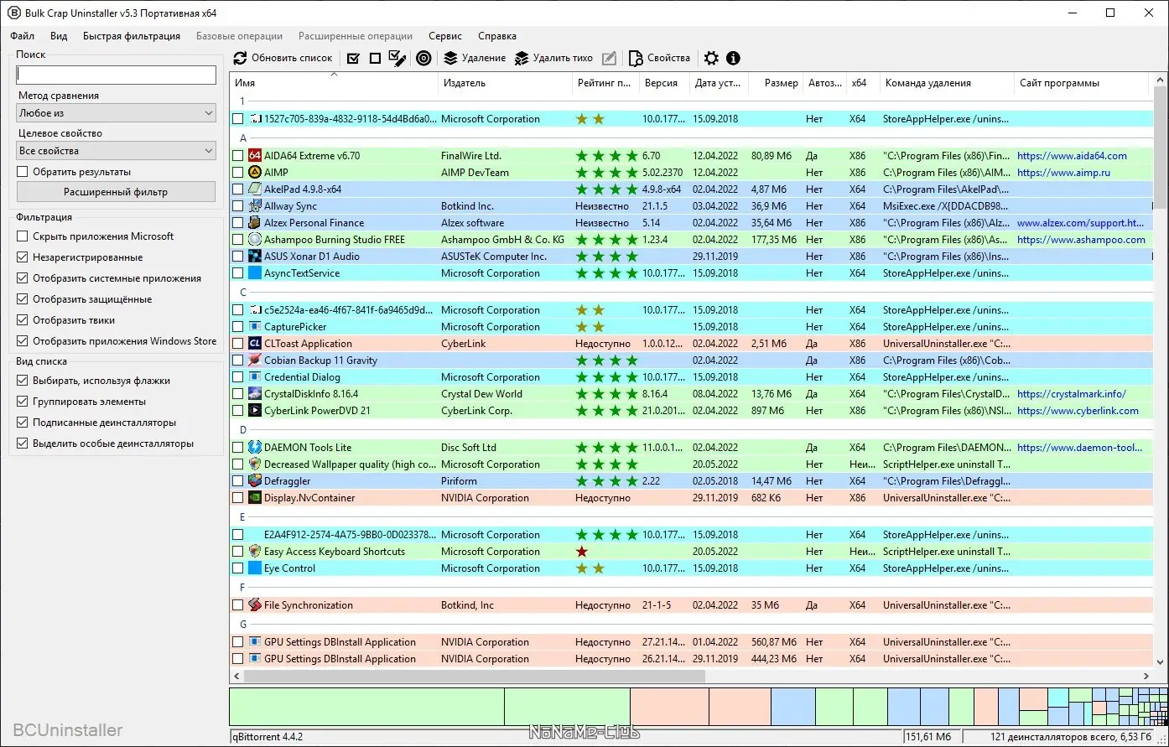Toggle the Отобразить твики checkbox

pos(23,320)
